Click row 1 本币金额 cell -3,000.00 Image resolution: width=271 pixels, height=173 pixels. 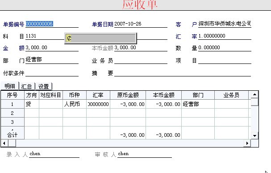[x=164, y=104]
